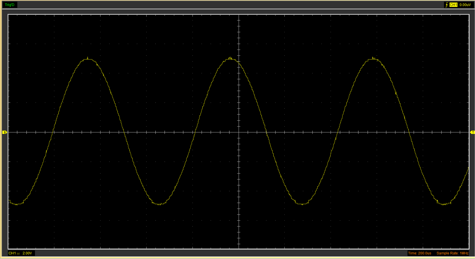Viewport: 475px width, 259px height.
Task: Click the yellow T trigger level marker
Action: click(x=472, y=132)
